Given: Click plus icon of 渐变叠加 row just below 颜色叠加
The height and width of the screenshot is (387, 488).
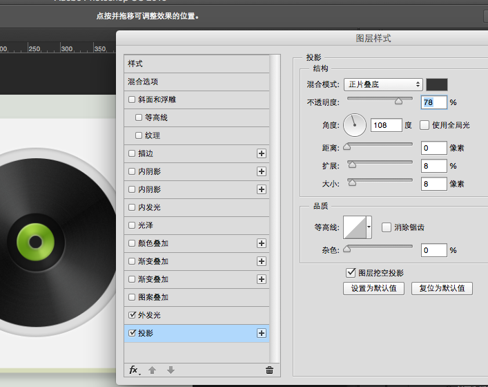Looking at the screenshot, I should coord(262,261).
